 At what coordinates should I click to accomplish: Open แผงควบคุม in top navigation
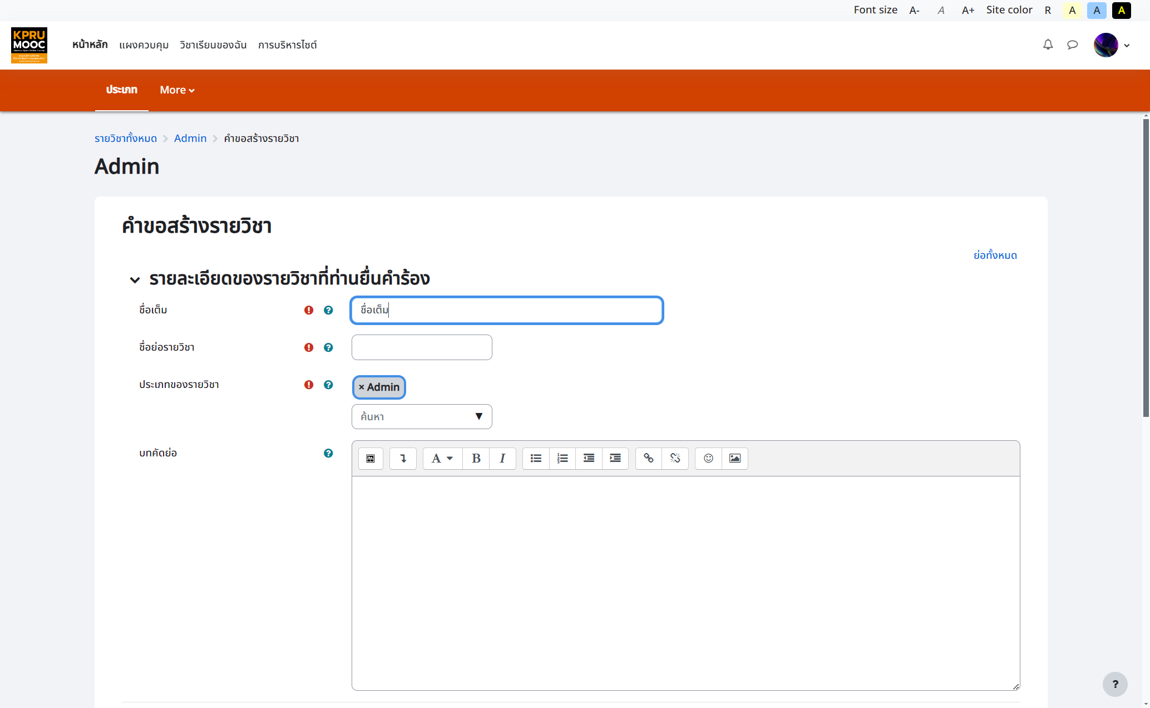(144, 45)
